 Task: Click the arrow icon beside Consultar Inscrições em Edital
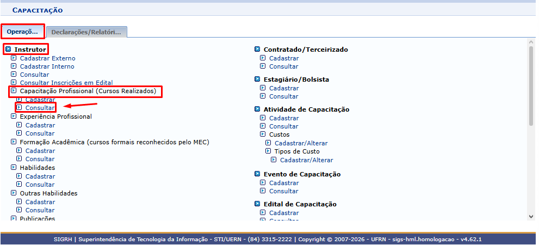point(14,83)
